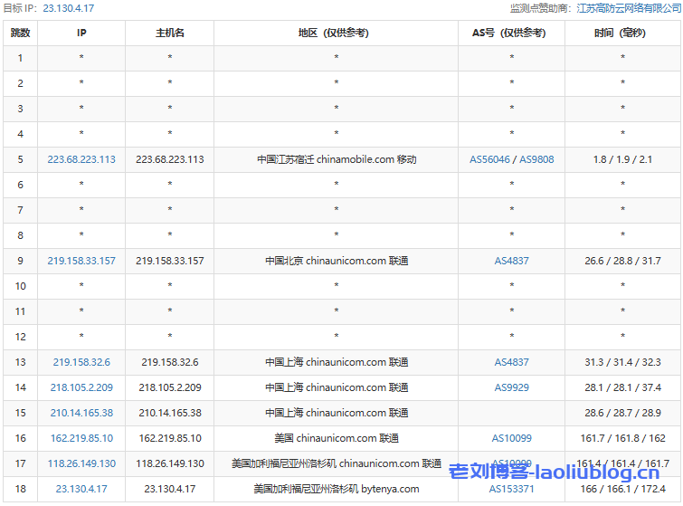
Task: Click the 时间 (毫秒) column header
Action: coord(622,33)
